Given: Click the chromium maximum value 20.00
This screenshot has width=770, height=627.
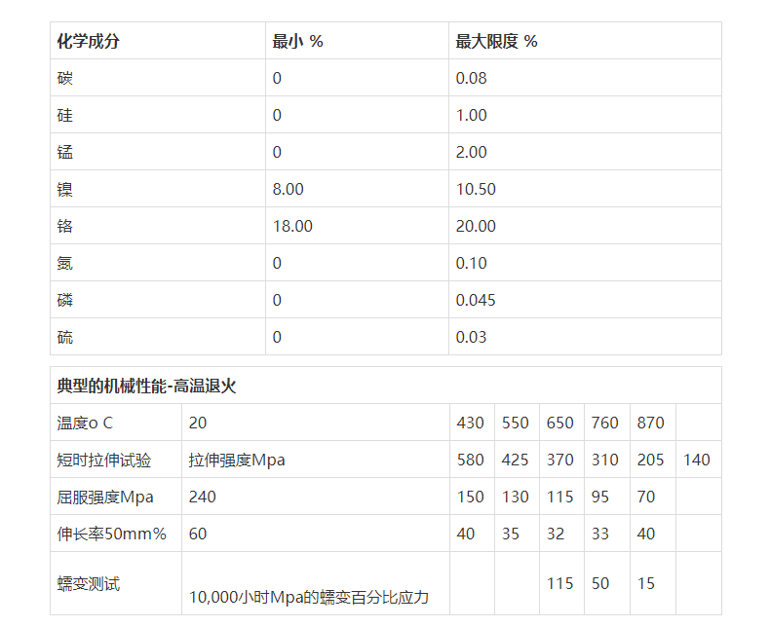Looking at the screenshot, I should [x=476, y=226].
